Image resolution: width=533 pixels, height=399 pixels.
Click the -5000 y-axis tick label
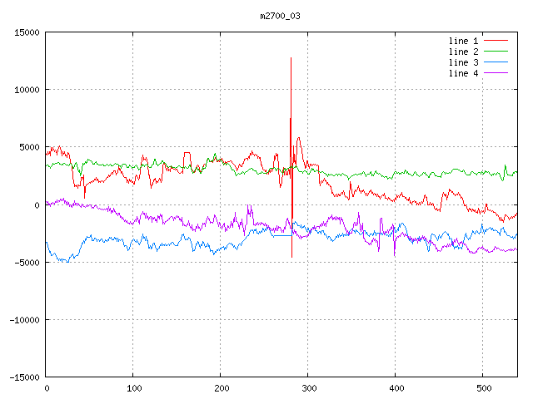click(x=27, y=263)
